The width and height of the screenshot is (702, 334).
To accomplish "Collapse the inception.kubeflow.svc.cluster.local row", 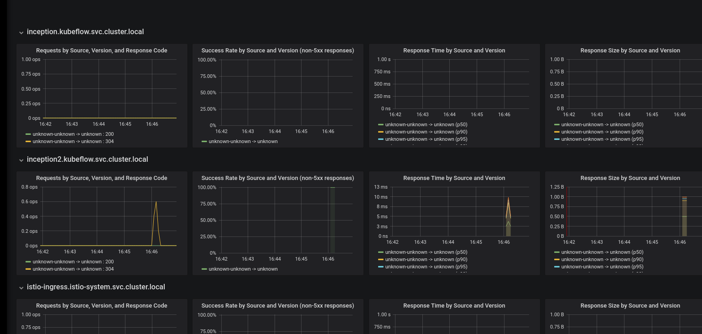I will coord(21,32).
